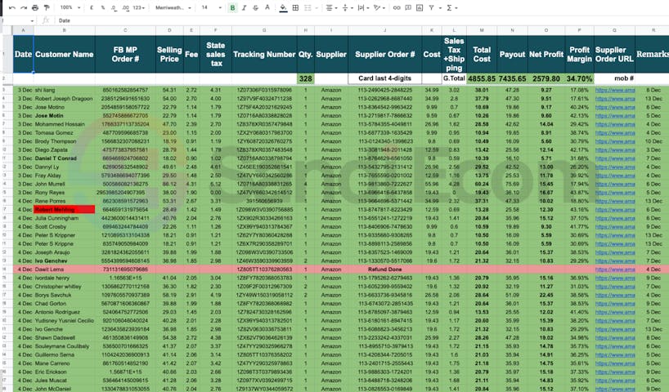Select the total payout 7435.65 cell
Image resolution: width=669 pixels, height=392 pixels.
point(513,78)
